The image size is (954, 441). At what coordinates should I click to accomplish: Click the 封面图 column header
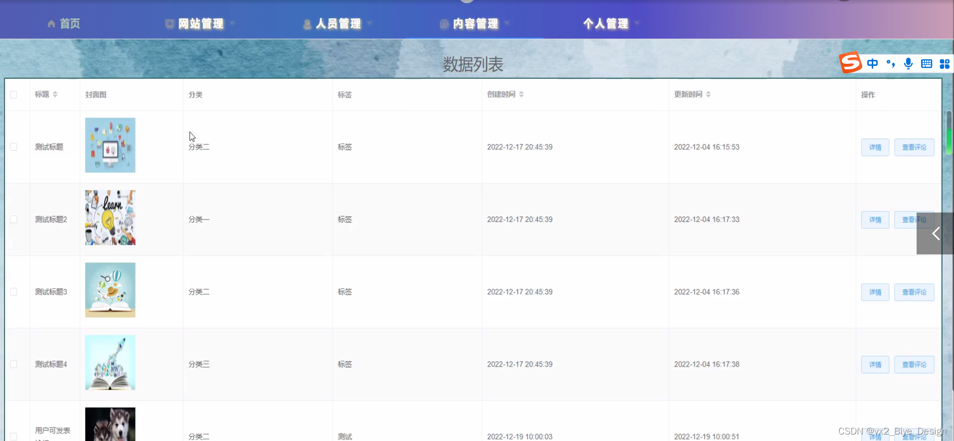pos(96,94)
